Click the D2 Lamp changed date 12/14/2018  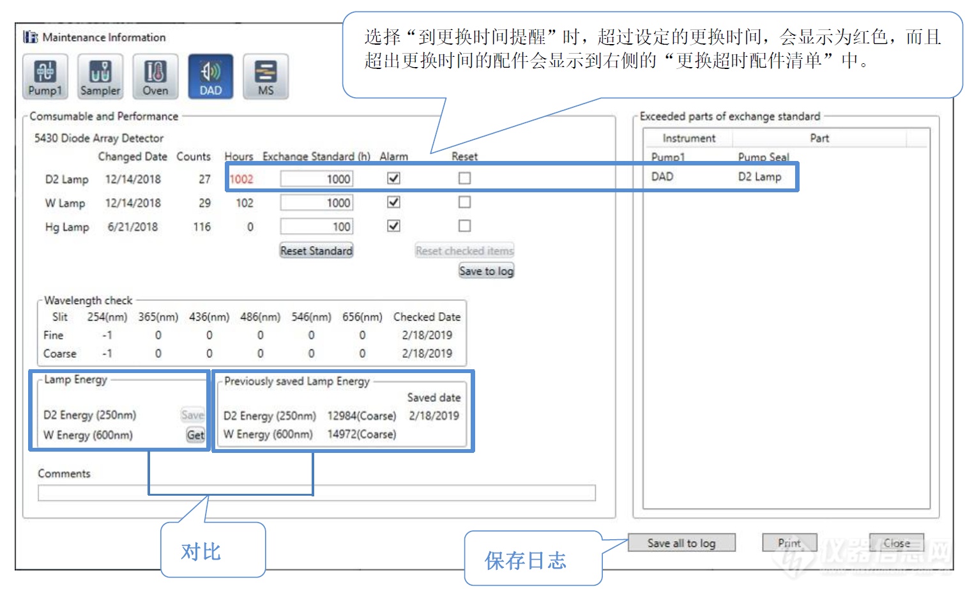pos(133,179)
